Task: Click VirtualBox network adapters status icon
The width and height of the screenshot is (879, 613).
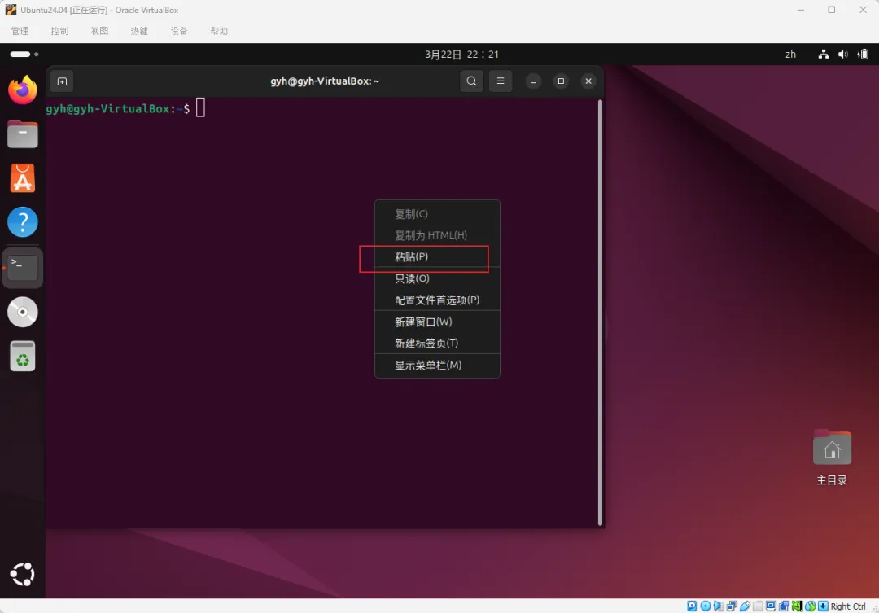Action: pos(732,606)
